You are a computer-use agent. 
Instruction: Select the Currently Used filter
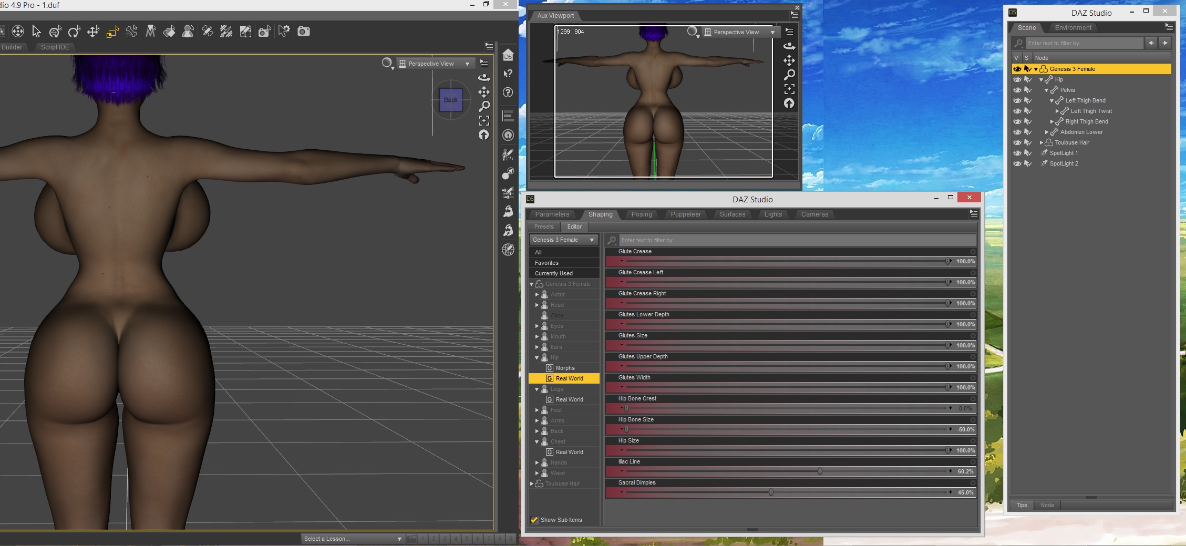tap(554, 273)
